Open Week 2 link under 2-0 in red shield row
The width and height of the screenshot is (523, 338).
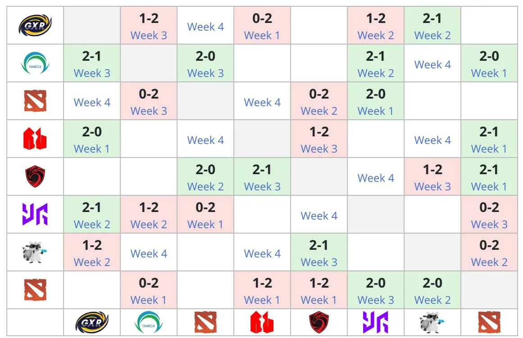tap(205, 186)
